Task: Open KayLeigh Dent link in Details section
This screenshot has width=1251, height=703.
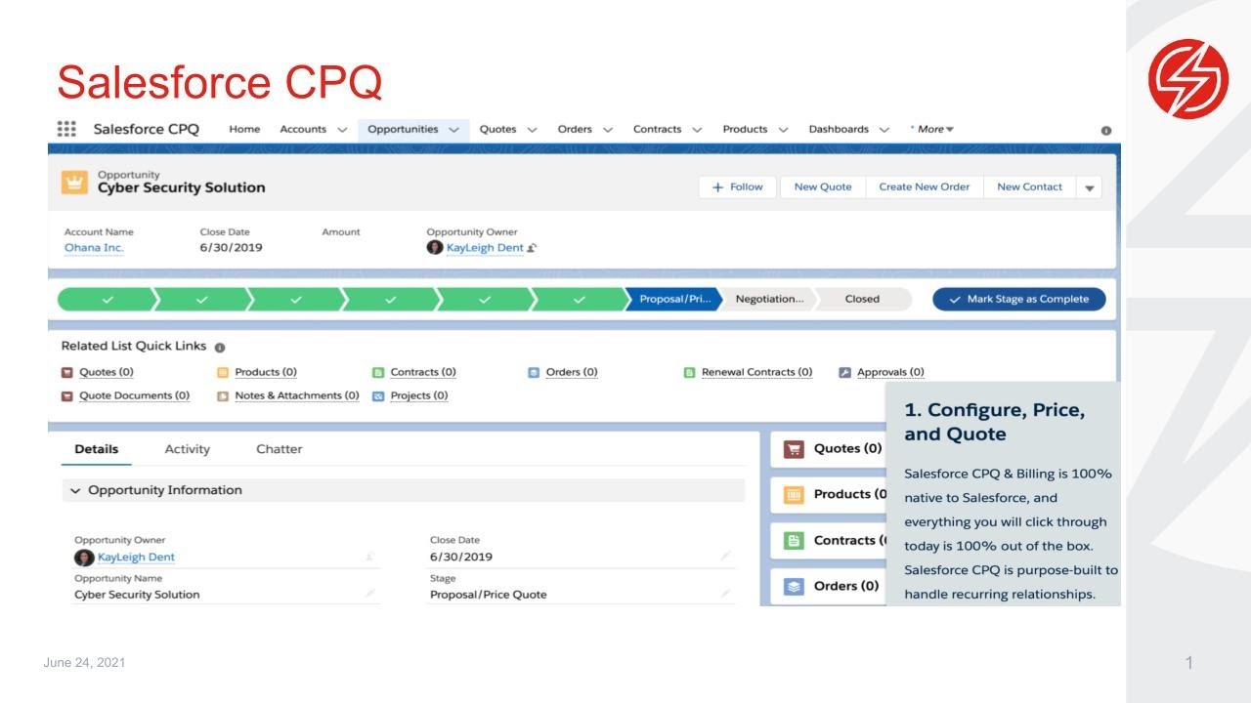Action: click(136, 558)
